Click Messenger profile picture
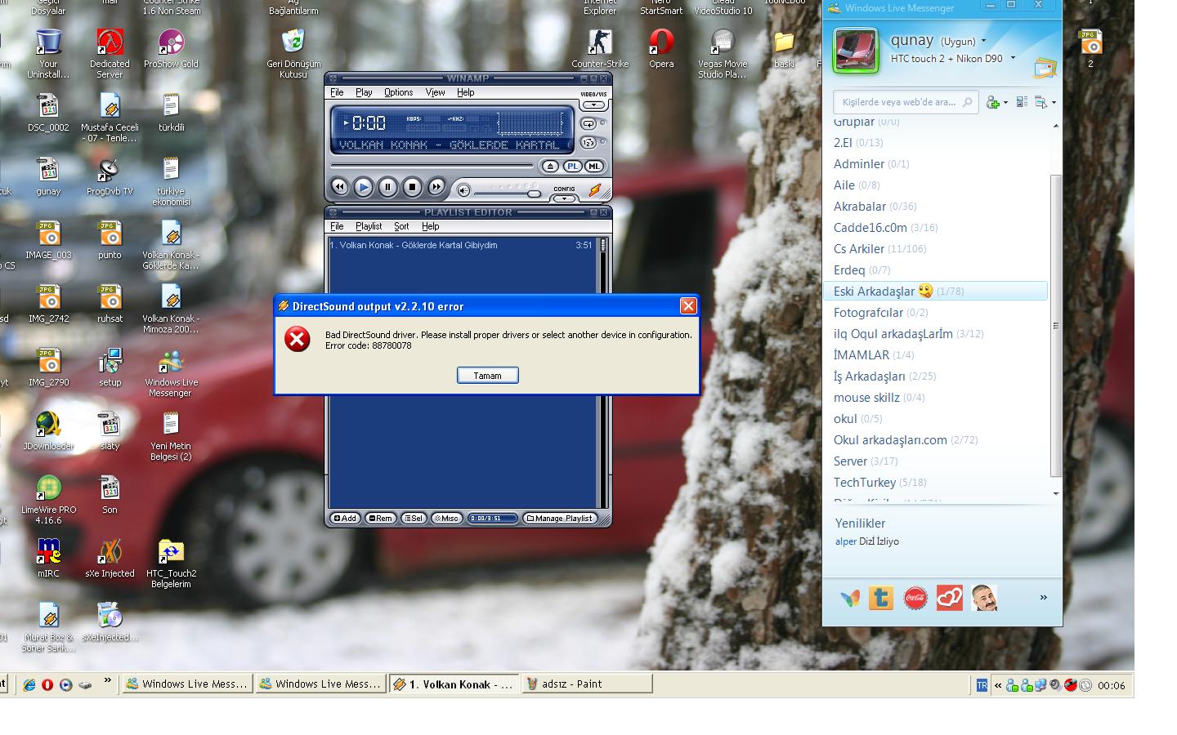The width and height of the screenshot is (1177, 735). [x=855, y=51]
